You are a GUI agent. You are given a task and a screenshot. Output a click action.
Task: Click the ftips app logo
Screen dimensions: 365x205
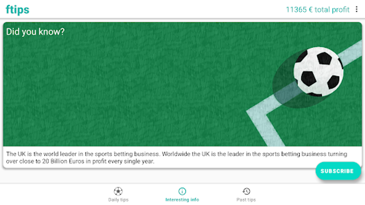pyautogui.click(x=17, y=10)
